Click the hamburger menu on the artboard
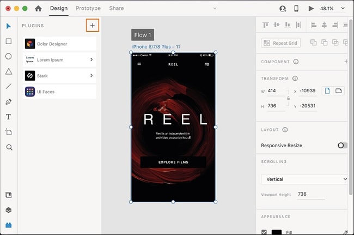This screenshot has height=235, width=354. (x=139, y=64)
